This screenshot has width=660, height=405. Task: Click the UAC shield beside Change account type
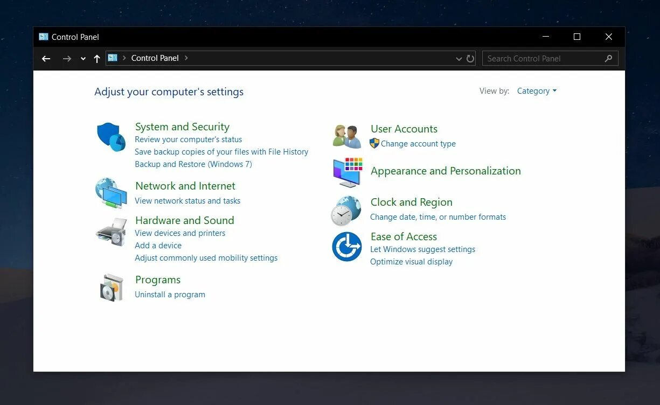click(x=374, y=143)
